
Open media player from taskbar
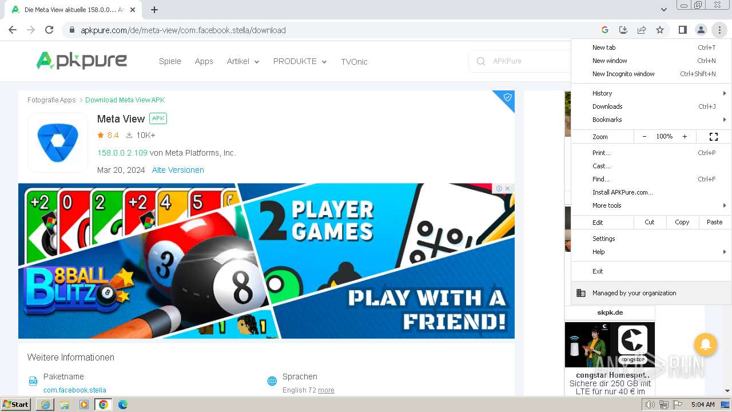[84, 405]
